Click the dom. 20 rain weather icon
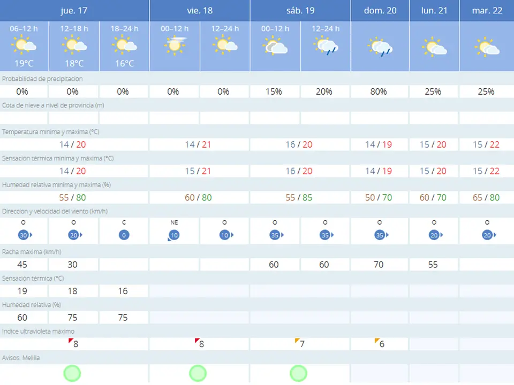 click(x=380, y=47)
